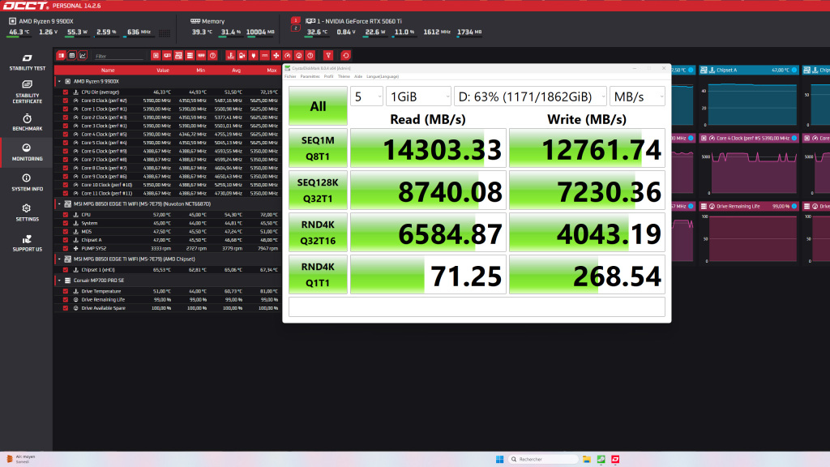The height and width of the screenshot is (467, 830).
Task: Open OCCT Settings
Action: pyautogui.click(x=27, y=213)
